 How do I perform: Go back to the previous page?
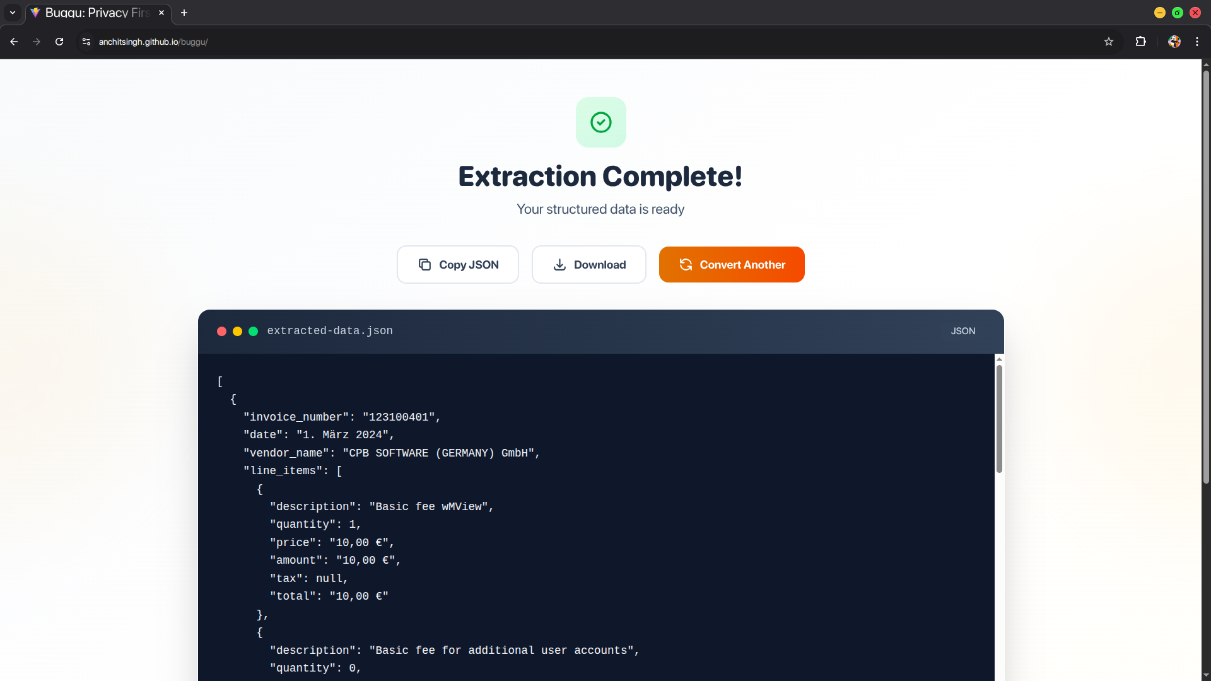(x=14, y=42)
